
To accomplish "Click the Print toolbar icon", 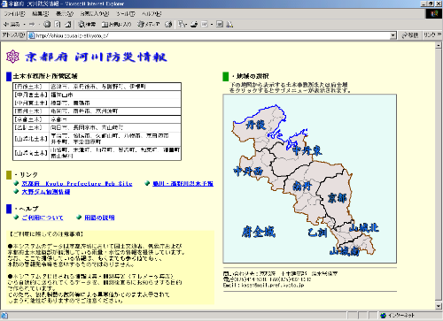I will pos(194,25).
